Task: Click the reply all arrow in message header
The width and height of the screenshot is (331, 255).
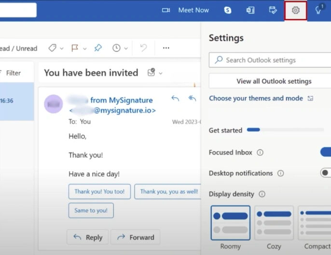Action: tap(192, 98)
